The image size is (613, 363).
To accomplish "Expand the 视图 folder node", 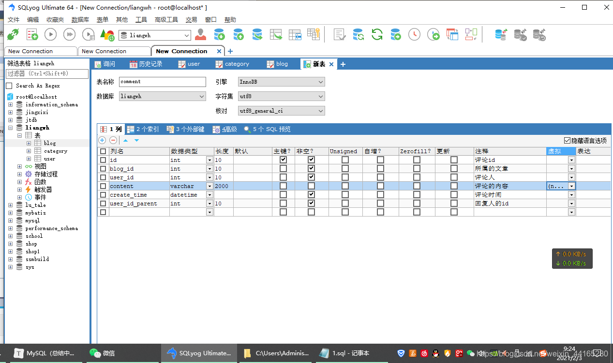I will coord(19,166).
